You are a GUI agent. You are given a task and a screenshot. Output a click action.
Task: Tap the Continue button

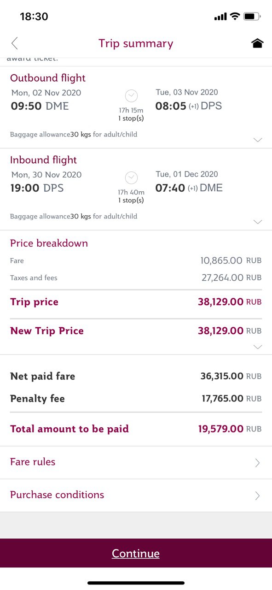[136, 553]
